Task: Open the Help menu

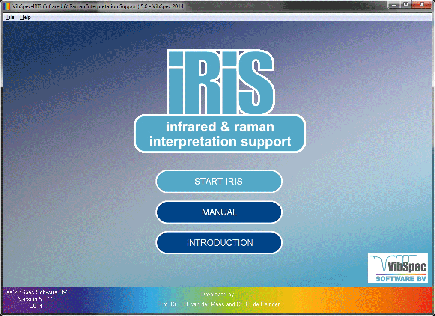Action: (x=25, y=17)
